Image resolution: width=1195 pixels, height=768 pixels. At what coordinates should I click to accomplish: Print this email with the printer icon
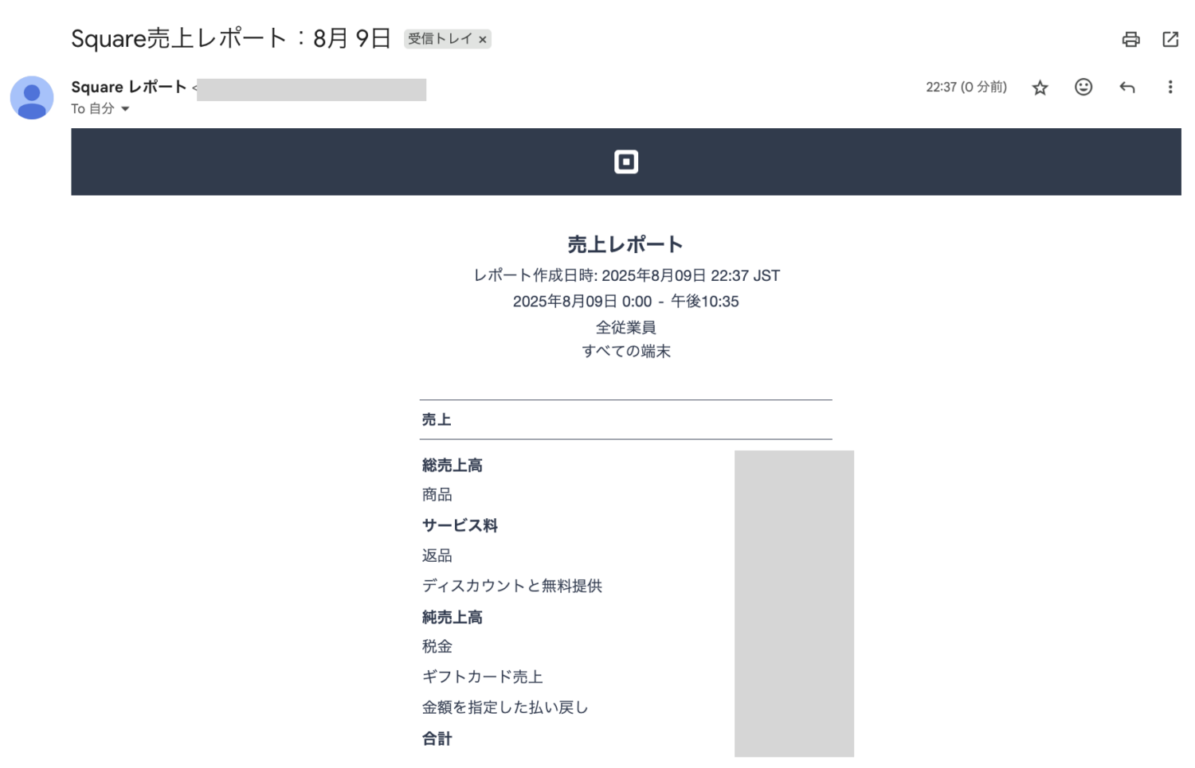[1130, 39]
